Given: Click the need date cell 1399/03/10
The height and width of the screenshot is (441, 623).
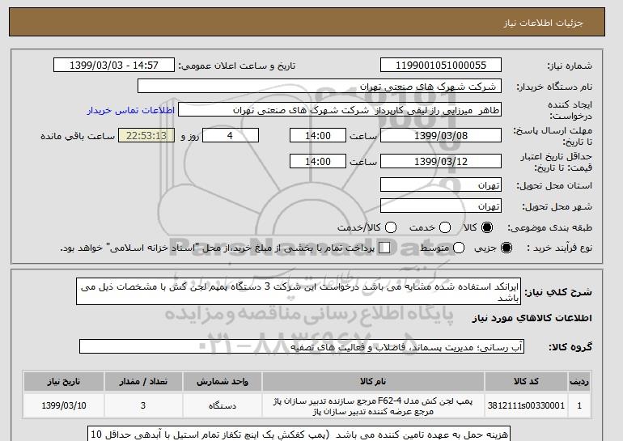Looking at the screenshot, I should [x=64, y=405].
